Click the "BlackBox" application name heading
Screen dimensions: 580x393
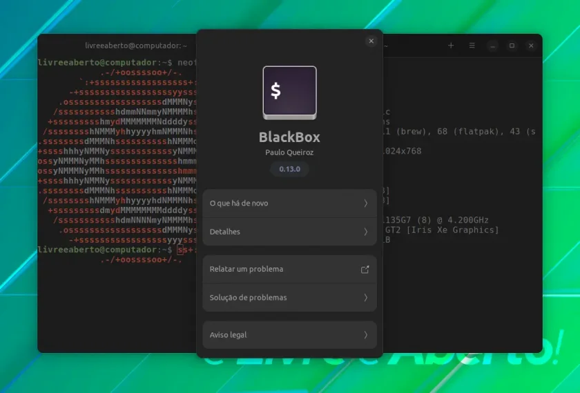(x=289, y=137)
